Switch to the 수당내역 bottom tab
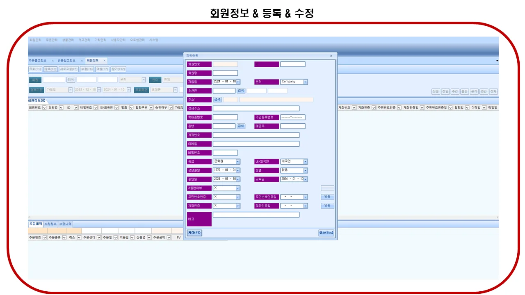The image size is (525, 295). tap(65, 224)
